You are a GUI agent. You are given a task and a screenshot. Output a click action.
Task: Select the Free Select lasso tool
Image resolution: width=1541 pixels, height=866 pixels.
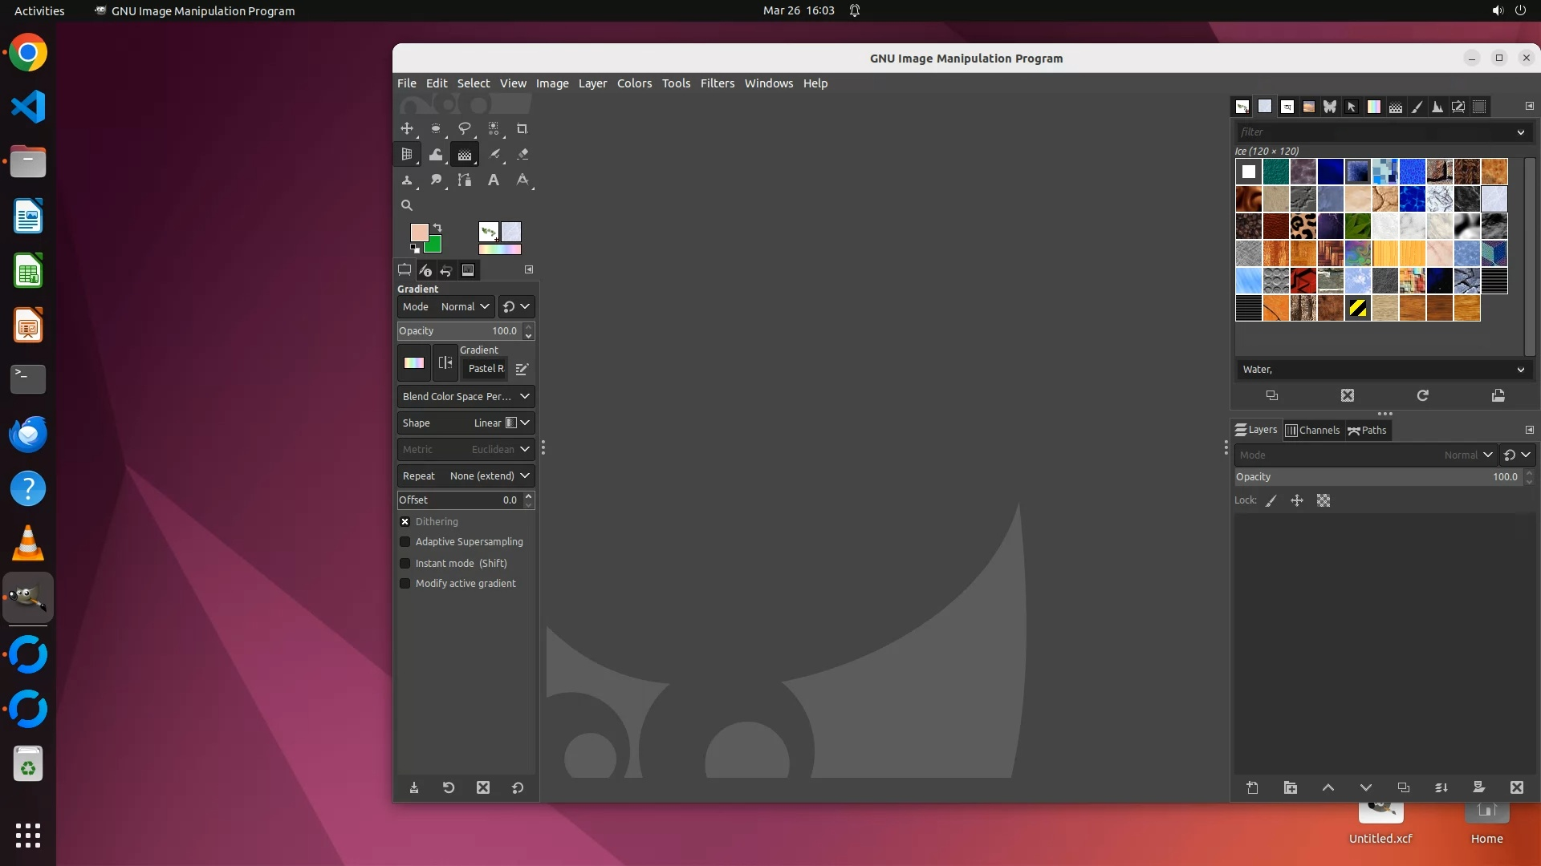(x=464, y=128)
